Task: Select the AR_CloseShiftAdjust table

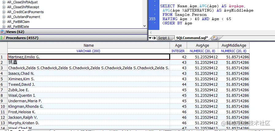Action: (22, 2)
